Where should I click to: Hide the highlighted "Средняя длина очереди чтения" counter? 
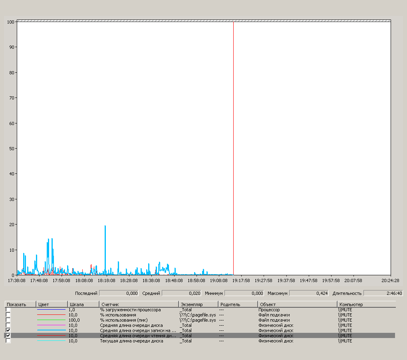(x=8, y=336)
